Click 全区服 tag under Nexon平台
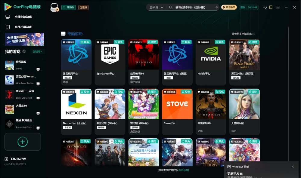This screenshot has width=301, height=178. click(67, 127)
